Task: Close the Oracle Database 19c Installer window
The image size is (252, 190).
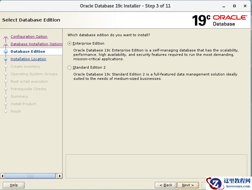Action: (245, 6)
